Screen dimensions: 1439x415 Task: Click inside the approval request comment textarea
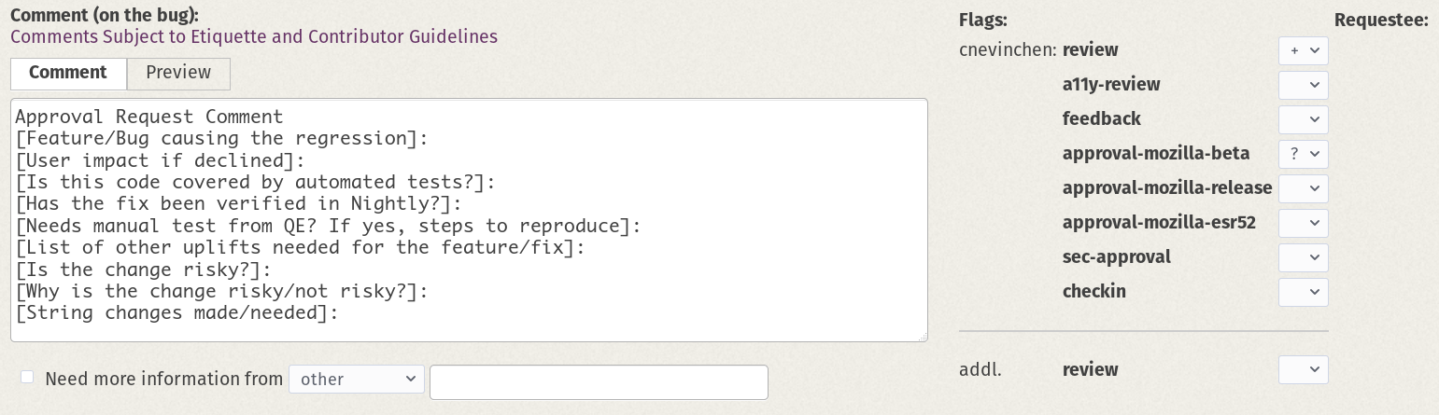pos(469,220)
